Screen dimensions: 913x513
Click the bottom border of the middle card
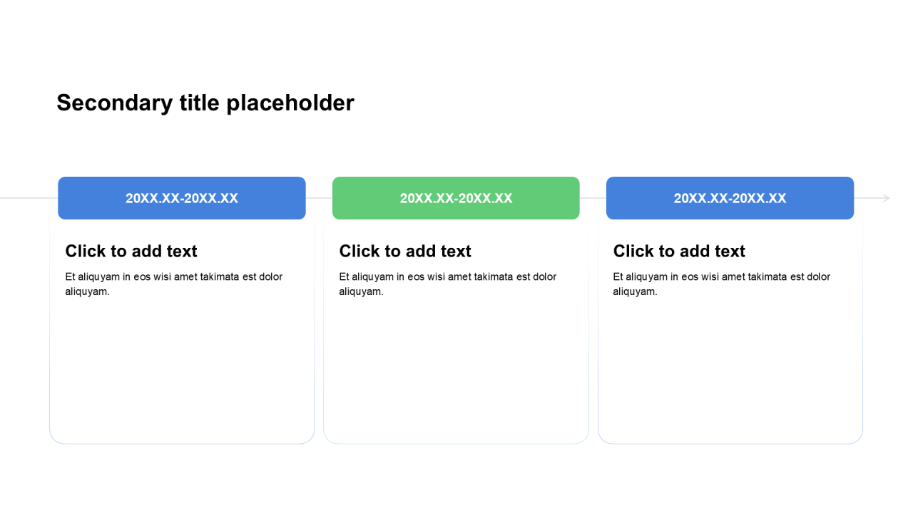[x=456, y=444]
